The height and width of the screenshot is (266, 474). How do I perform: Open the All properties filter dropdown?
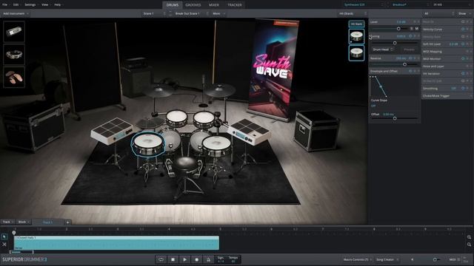pyautogui.click(x=439, y=13)
